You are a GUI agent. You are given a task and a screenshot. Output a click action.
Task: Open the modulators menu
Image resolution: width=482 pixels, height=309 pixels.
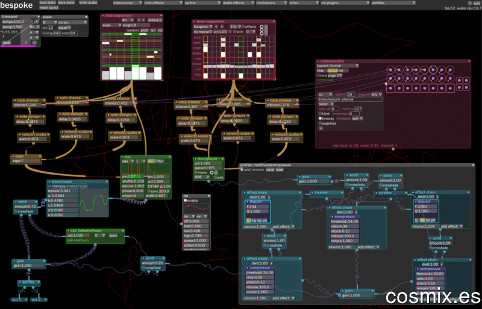[272, 3]
